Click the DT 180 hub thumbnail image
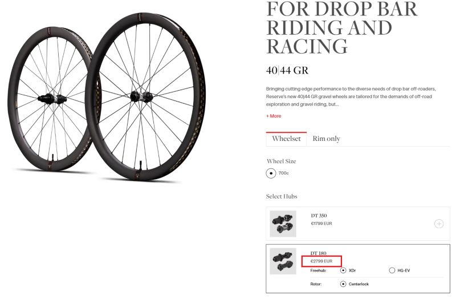Image resolution: width=456 pixels, height=299 pixels. (283, 261)
